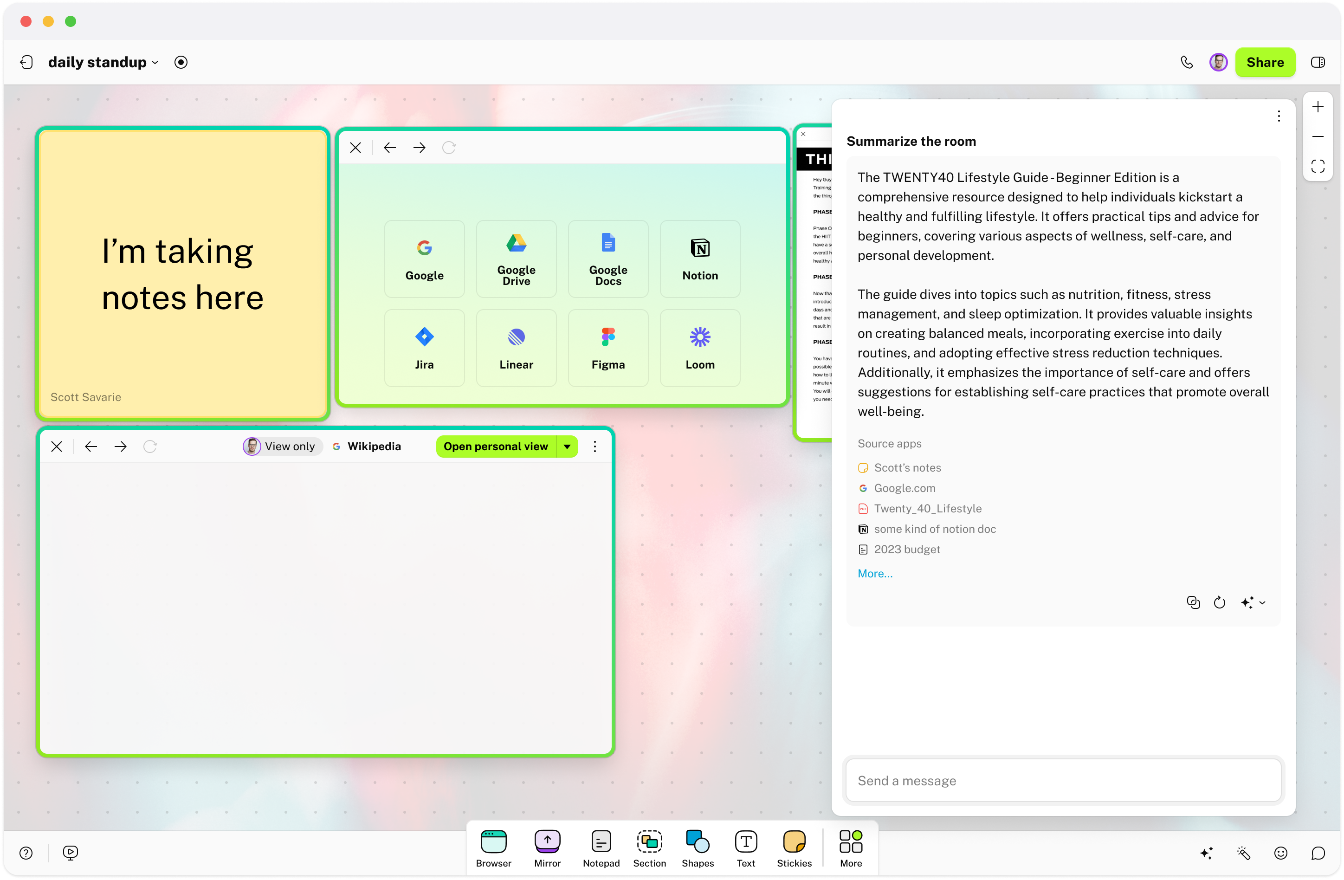This screenshot has width=1344, height=880.
Task: Expand Open personal view dropdown arrow
Action: (567, 446)
